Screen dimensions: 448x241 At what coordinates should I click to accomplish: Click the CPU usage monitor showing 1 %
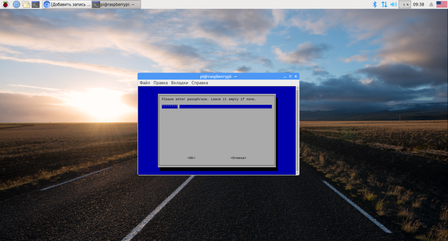[405, 4]
